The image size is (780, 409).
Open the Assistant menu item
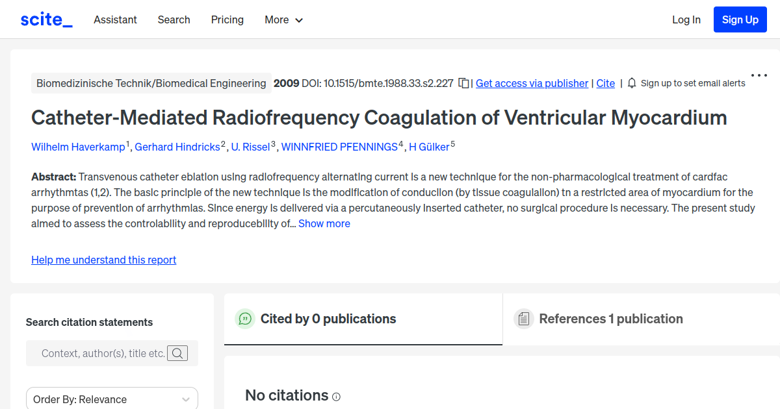[115, 19]
